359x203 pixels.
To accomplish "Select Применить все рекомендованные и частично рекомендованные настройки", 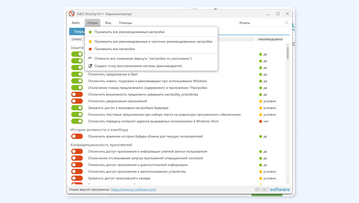I will 151,41.
